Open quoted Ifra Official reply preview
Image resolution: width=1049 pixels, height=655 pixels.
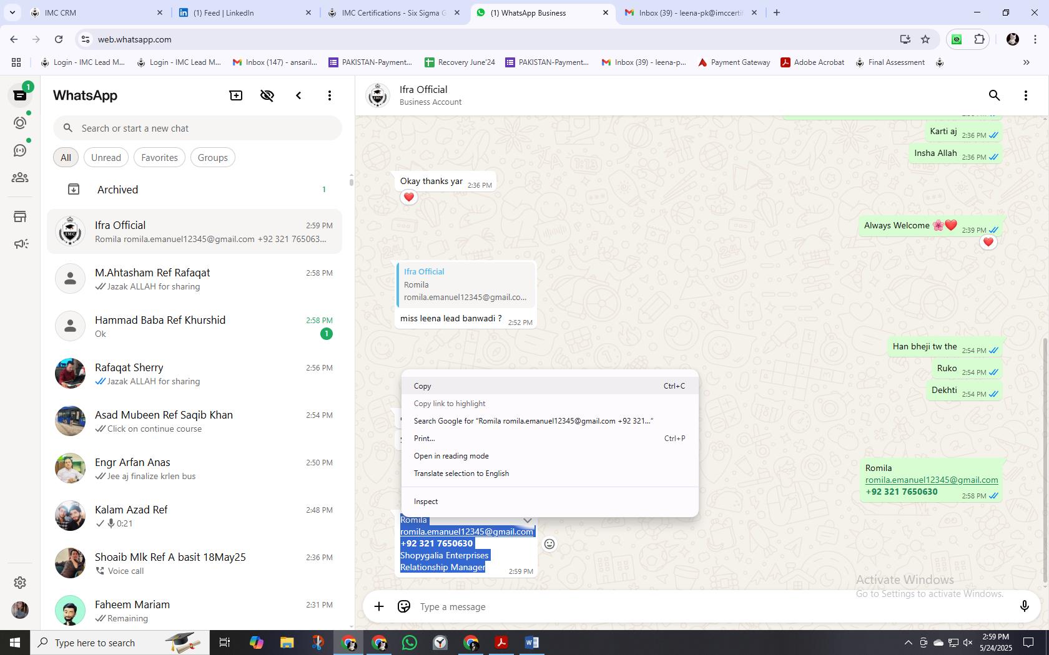[466, 284]
